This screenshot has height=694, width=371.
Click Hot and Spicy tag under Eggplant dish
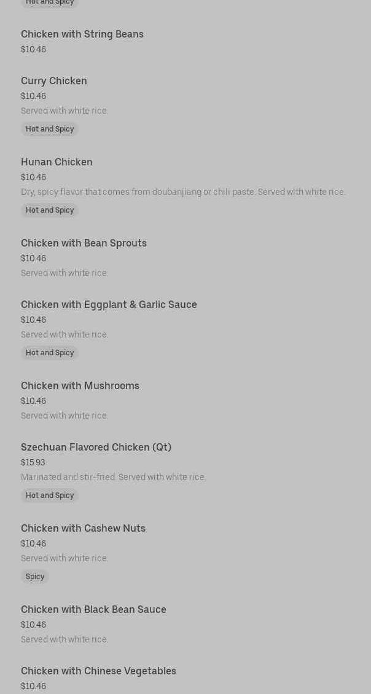[50, 353]
